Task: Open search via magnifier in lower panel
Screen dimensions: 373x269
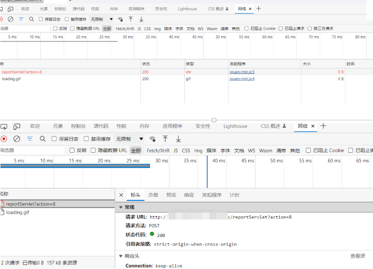Action: coord(42,139)
